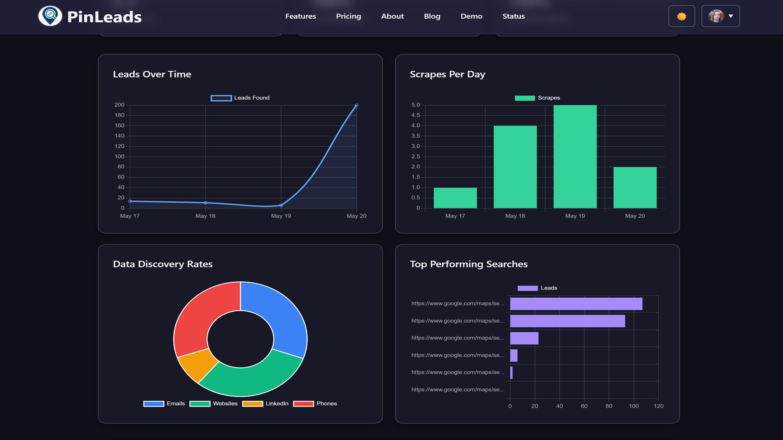Click the PinLeads logo icon
783x440 pixels.
tap(50, 16)
